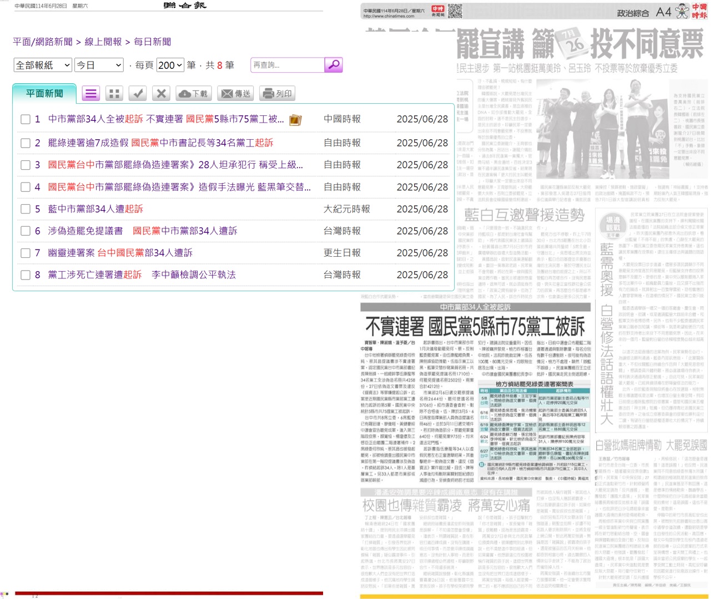The image size is (715, 599).
Task: Open article 涉偽造罷免提議書
Action: (143, 231)
